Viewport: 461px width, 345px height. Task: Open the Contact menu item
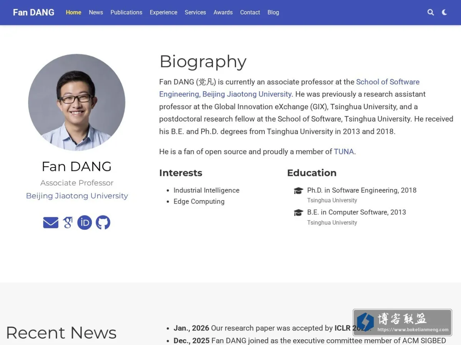(x=250, y=12)
